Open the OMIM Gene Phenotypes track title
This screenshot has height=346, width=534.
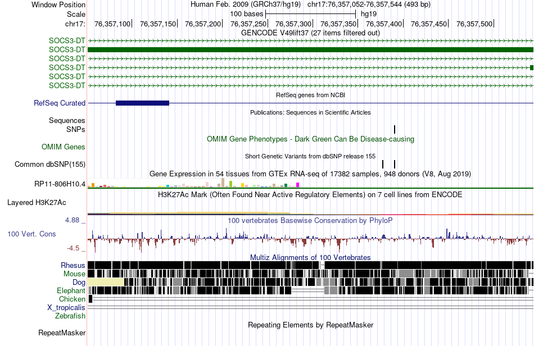(x=310, y=139)
